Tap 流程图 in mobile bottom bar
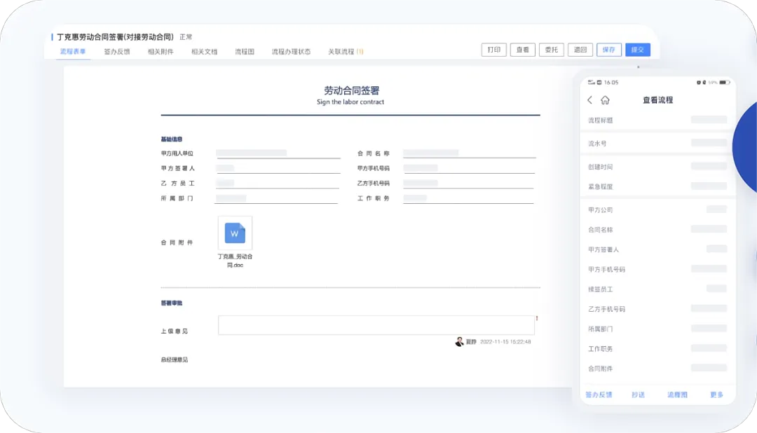This screenshot has width=757, height=433. [x=677, y=395]
